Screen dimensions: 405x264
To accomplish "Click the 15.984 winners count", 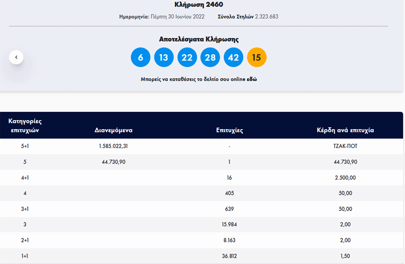I will coord(229,225).
